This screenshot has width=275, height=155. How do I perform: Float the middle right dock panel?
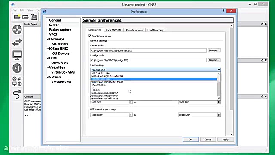pos(262,60)
